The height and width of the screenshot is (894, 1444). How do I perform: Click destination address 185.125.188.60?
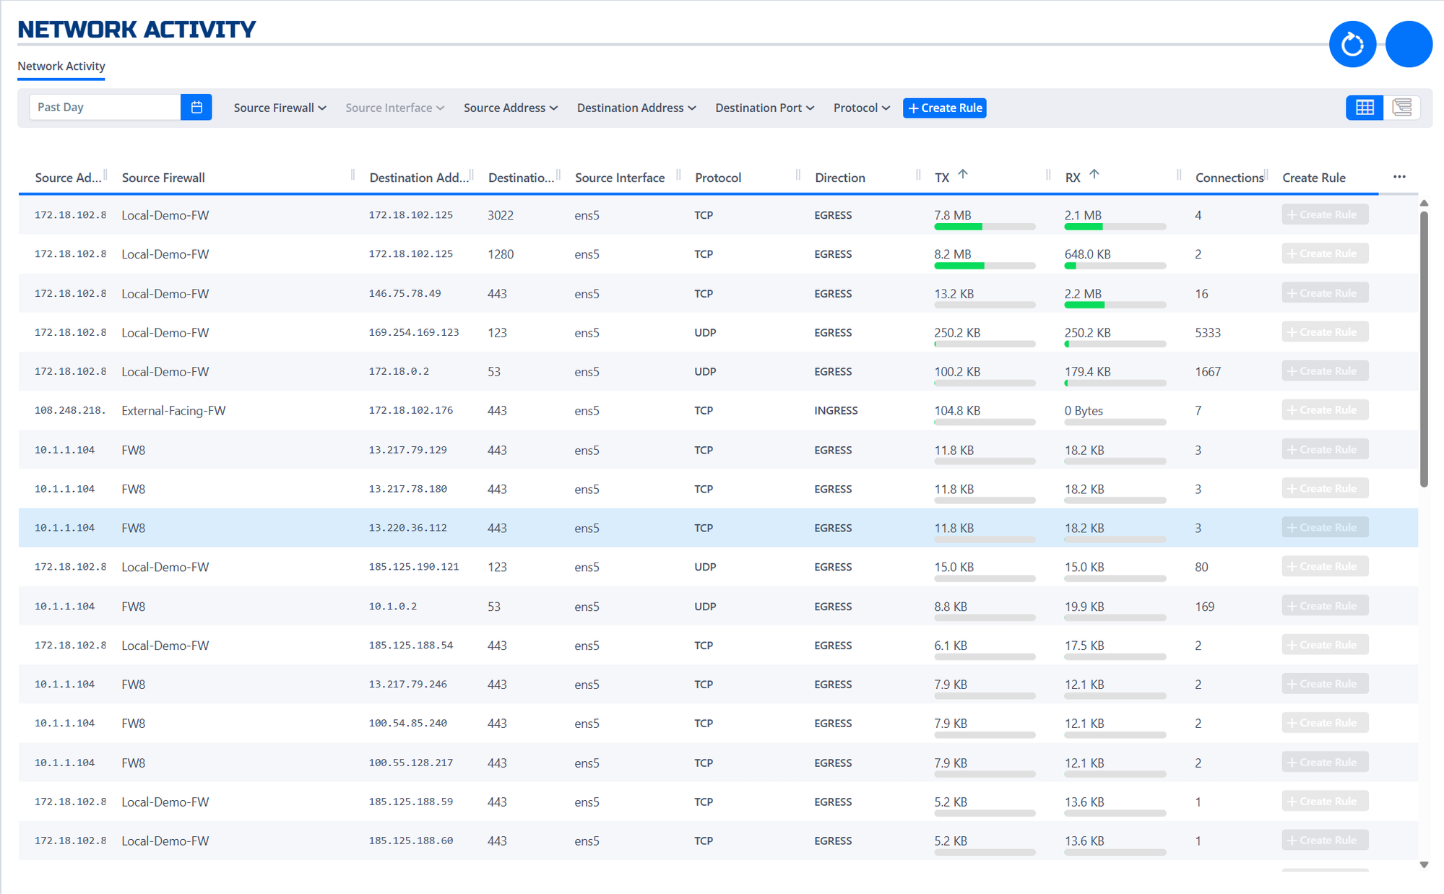pos(411,841)
